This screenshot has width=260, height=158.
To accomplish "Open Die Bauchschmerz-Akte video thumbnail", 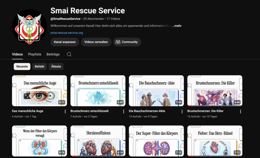I will click(156, 91).
